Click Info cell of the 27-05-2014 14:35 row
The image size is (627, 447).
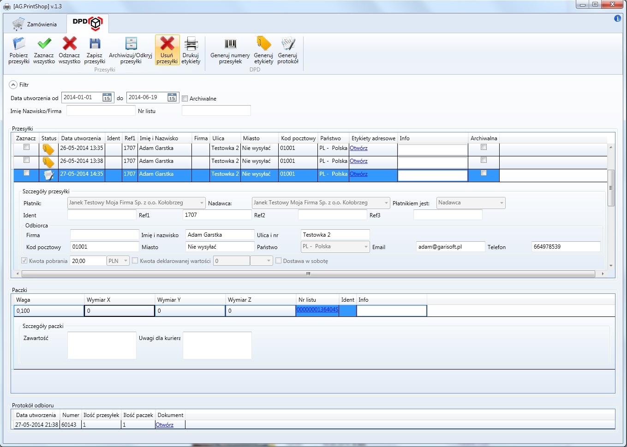[433, 175]
